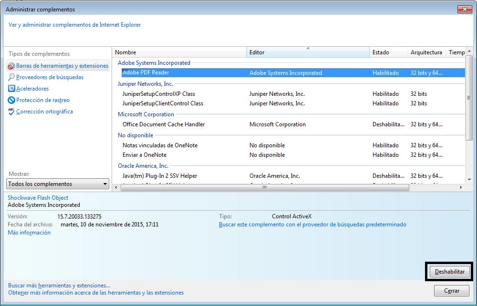Click the Arquitectura column header

point(426,52)
